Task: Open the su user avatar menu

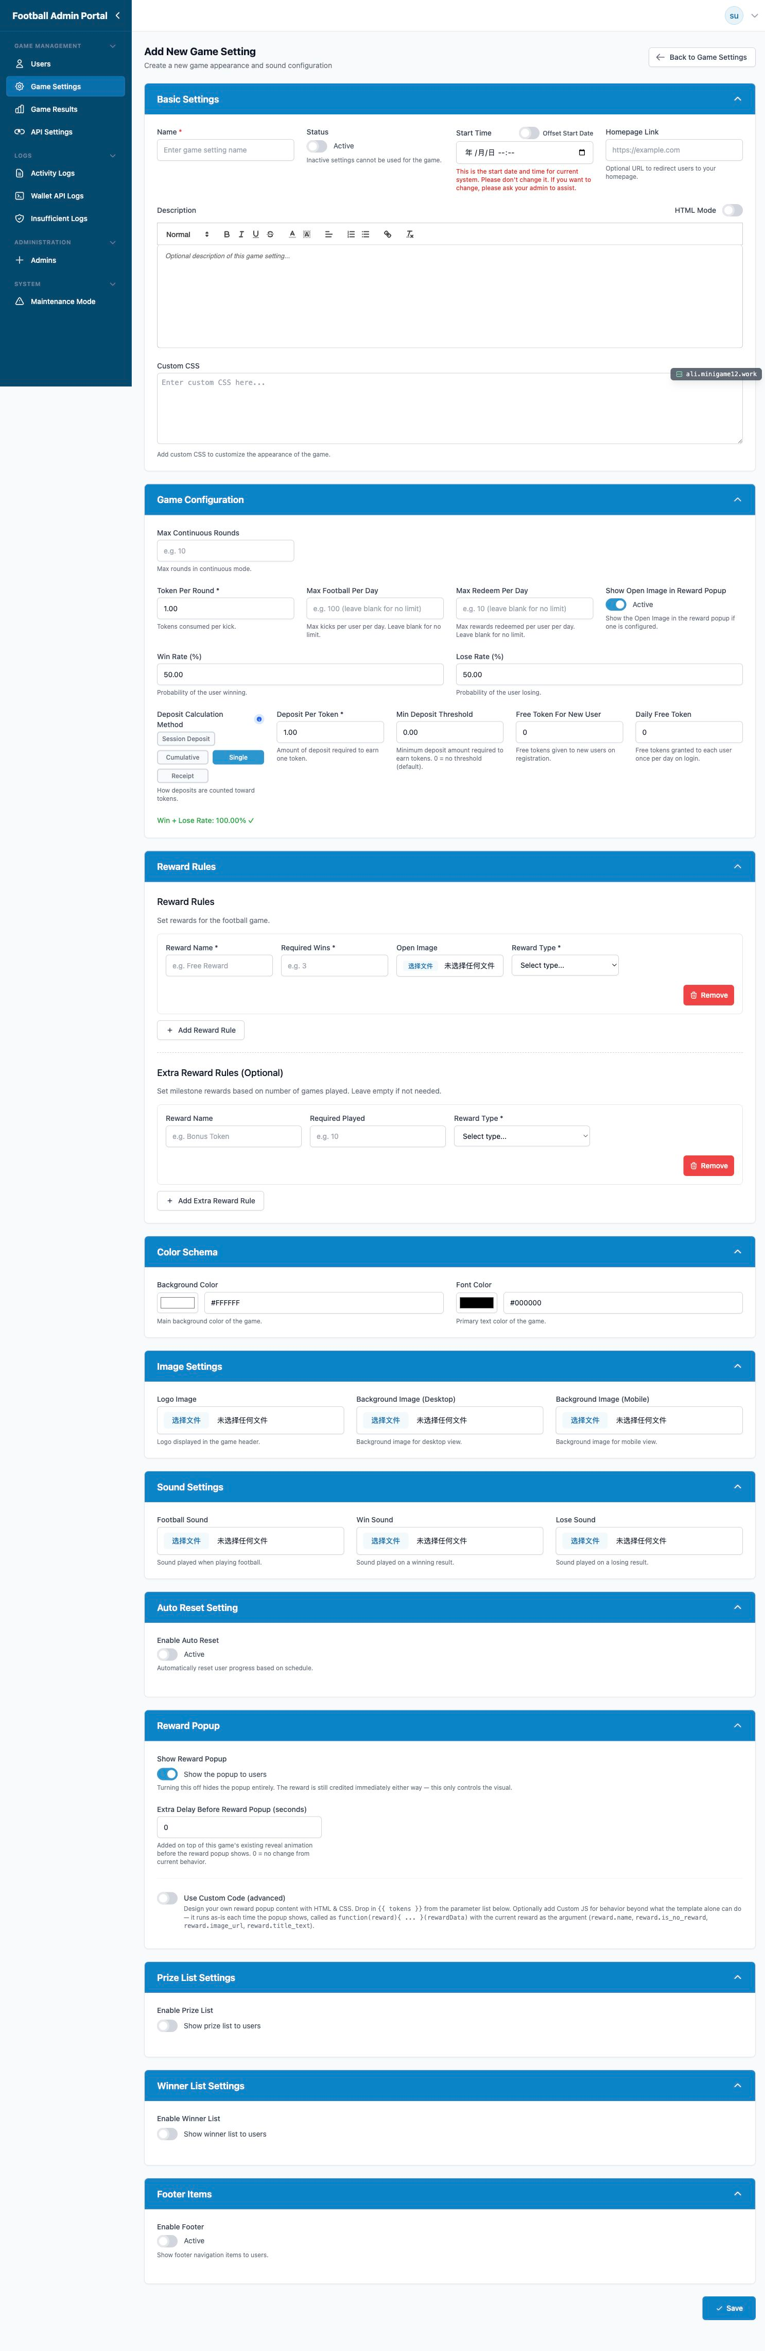Action: [x=734, y=15]
